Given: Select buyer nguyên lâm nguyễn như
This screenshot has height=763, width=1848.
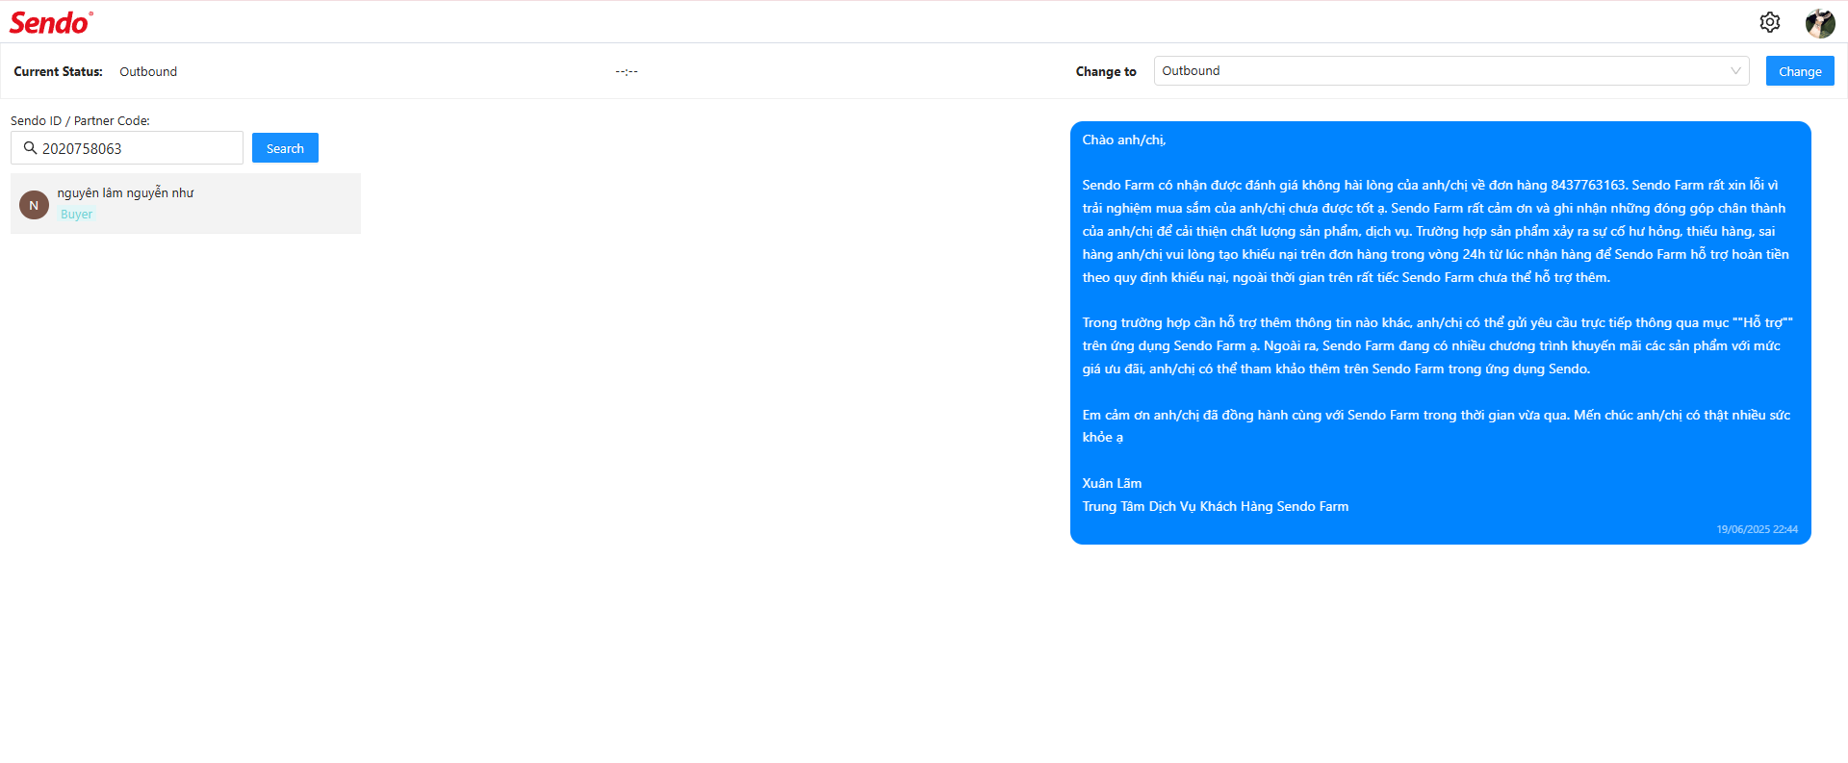Looking at the screenshot, I should click(186, 203).
